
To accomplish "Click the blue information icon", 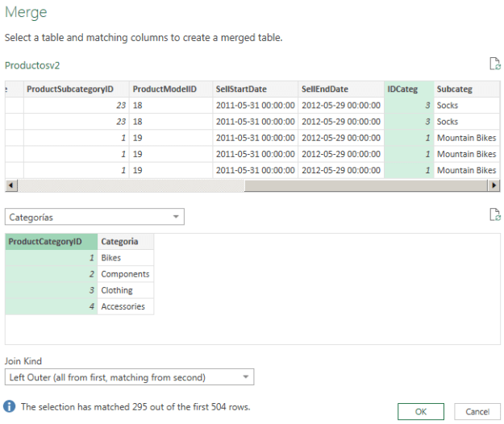I will click(x=10, y=406).
